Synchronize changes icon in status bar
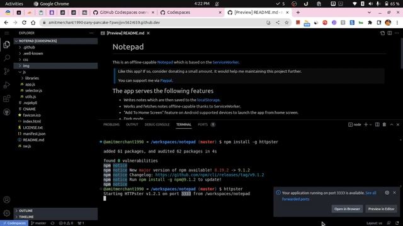Viewport: 403px width, 226px height. pos(52,223)
